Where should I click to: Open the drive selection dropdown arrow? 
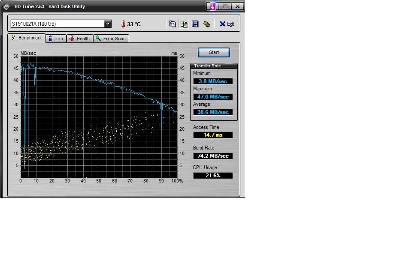point(108,24)
